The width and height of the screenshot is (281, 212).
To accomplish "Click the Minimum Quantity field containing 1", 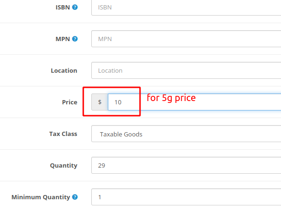I will pyautogui.click(x=186, y=197).
